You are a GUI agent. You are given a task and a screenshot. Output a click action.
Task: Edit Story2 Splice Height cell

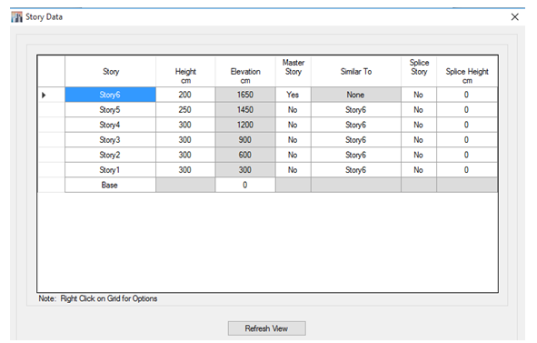coord(467,155)
